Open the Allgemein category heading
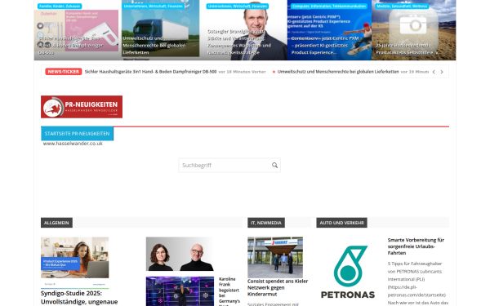This screenshot has height=306, width=490. pyautogui.click(x=56, y=223)
